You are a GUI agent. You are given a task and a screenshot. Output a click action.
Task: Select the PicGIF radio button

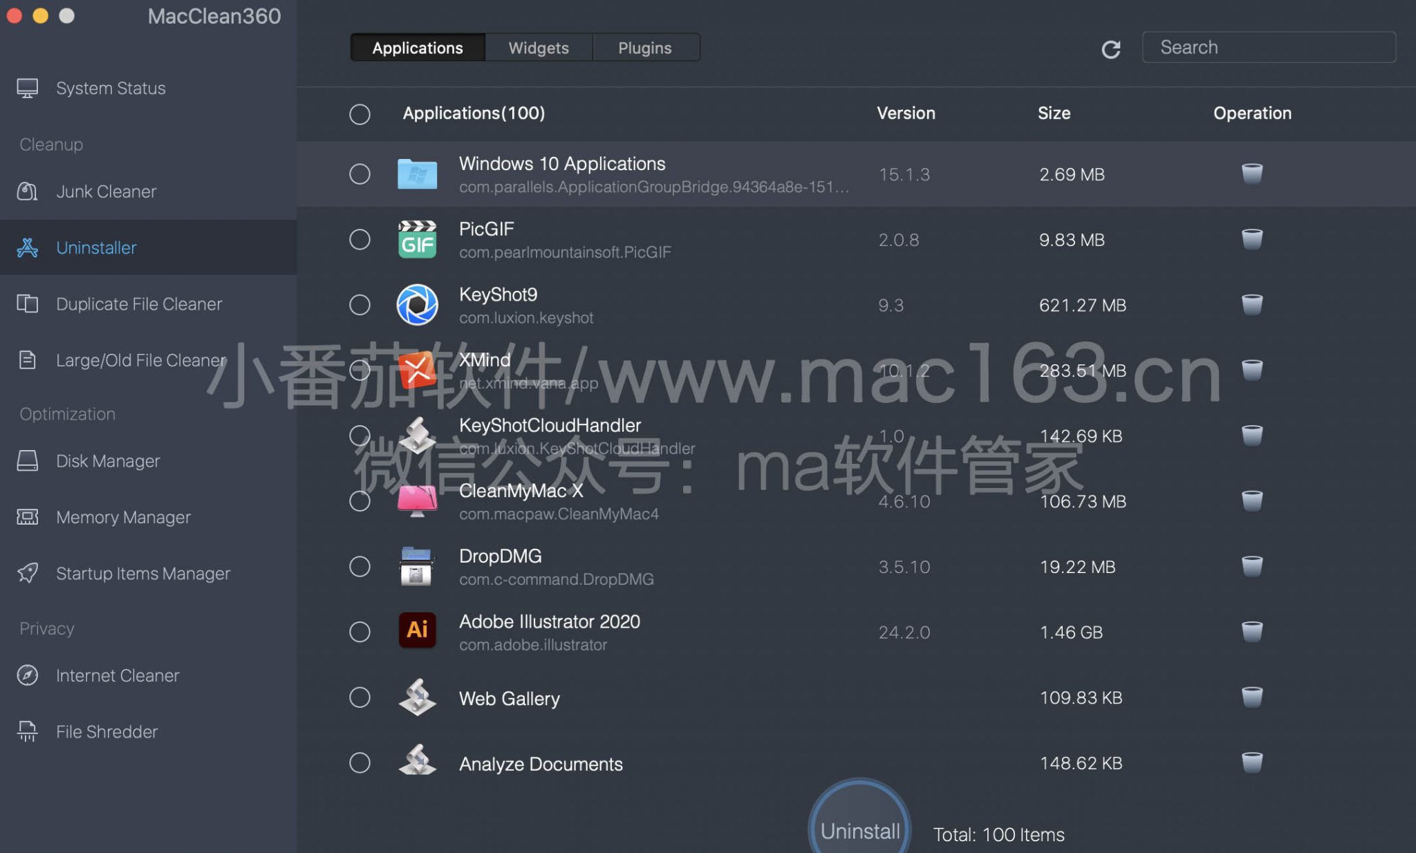tap(360, 239)
